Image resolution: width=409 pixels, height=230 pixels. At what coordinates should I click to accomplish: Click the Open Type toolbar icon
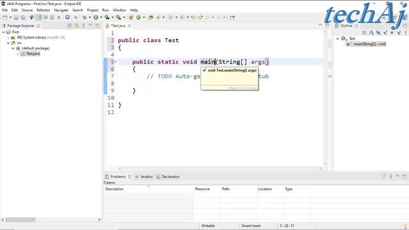click(x=151, y=17)
